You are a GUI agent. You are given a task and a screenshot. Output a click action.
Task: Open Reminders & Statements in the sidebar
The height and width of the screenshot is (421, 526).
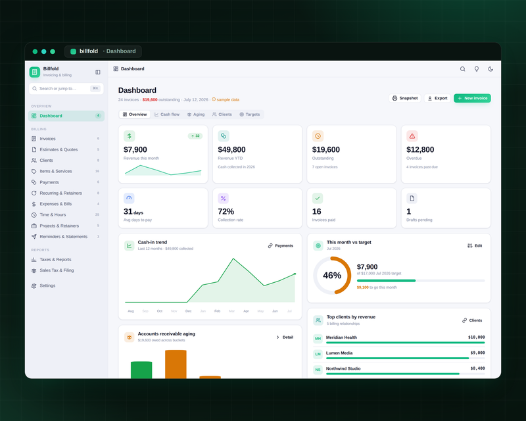coord(66,237)
